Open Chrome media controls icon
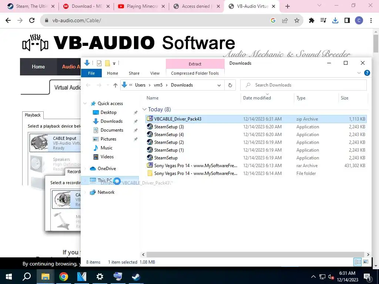The width and height of the screenshot is (379, 284). 323,21
